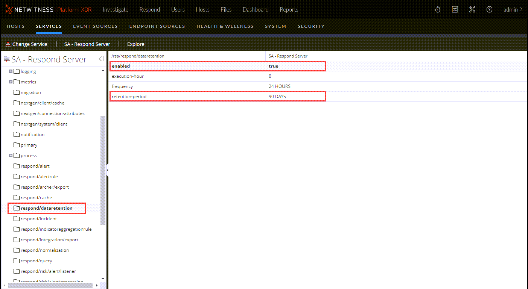Open the configuration sliders icon in header
This screenshot has height=289, width=528.
455,10
